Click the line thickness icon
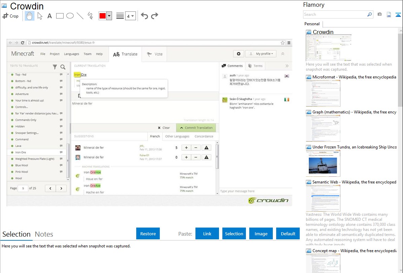The image size is (403, 273). coord(120,16)
